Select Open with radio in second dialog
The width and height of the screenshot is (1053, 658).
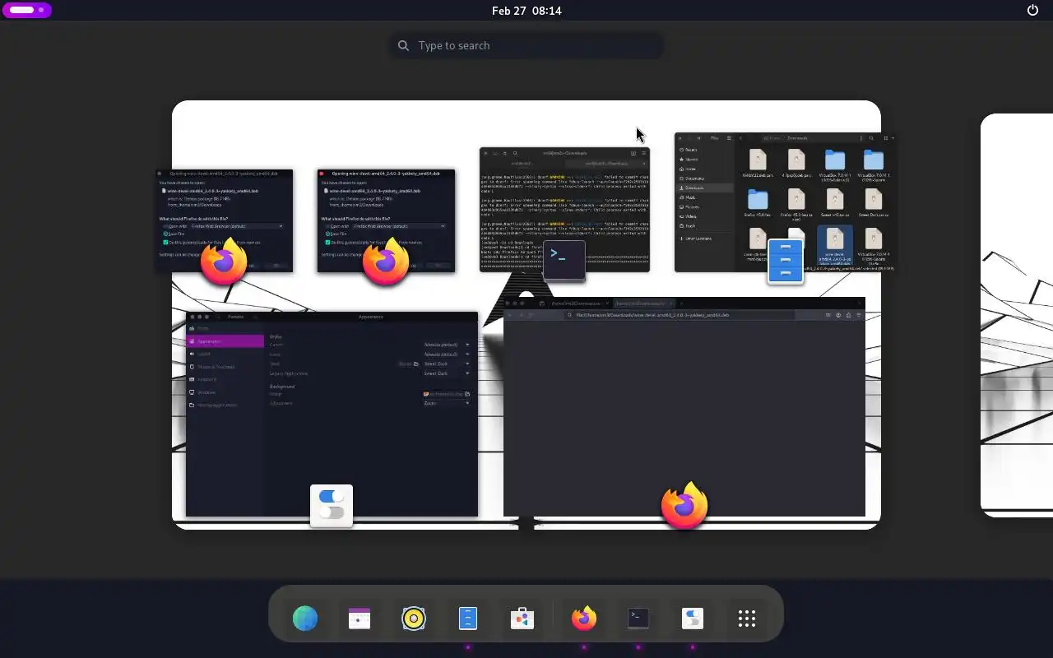[328, 226]
